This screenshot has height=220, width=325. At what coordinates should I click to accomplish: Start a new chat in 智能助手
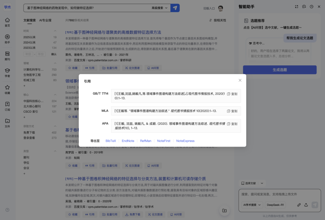[x=304, y=7]
